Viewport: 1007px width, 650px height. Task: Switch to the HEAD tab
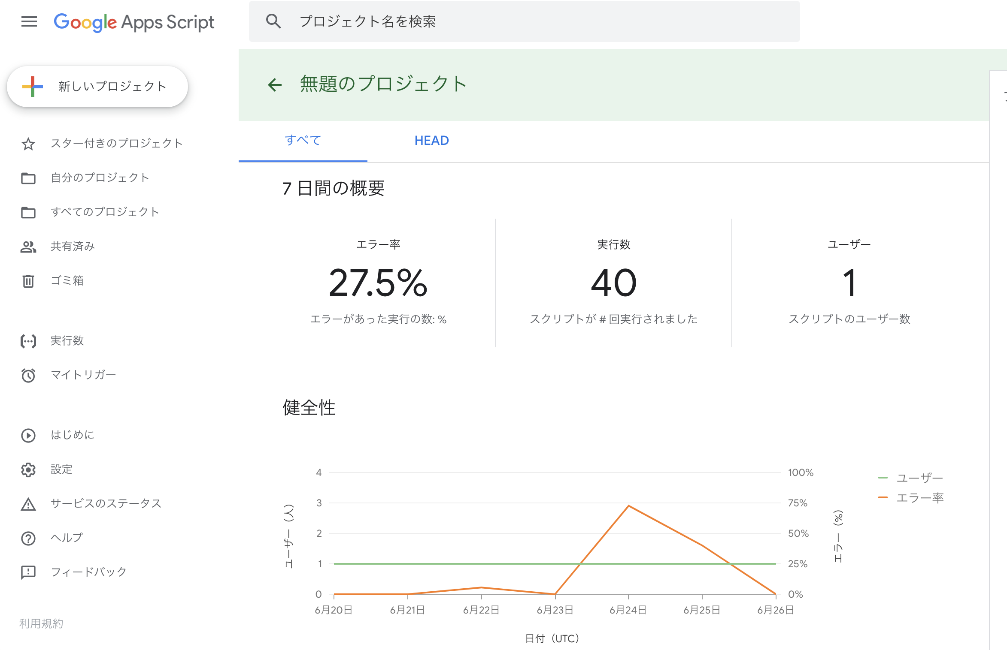432,140
